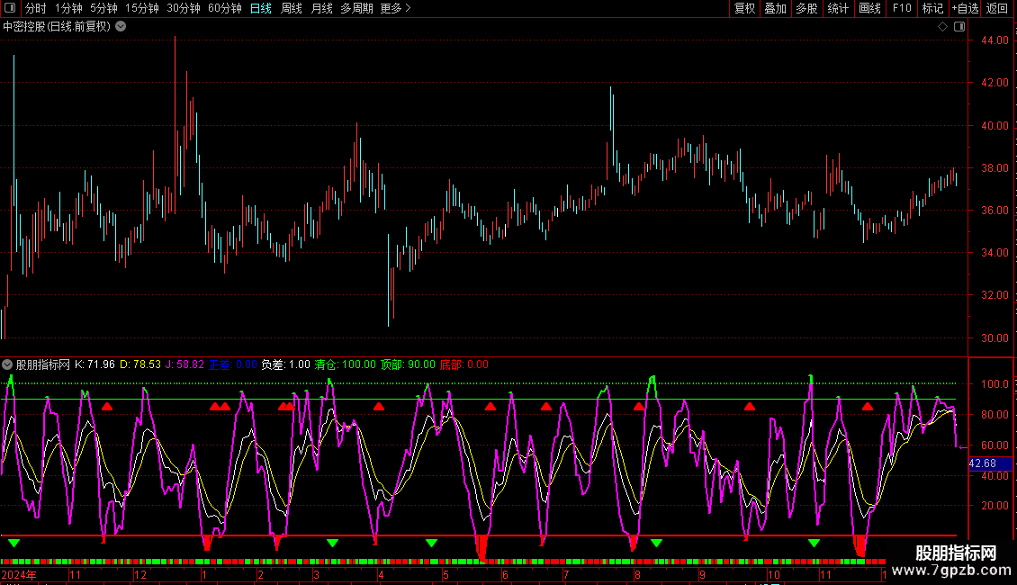The width and height of the screenshot is (1017, 585).
Task: Open the F10 company info
Action: pos(902,8)
